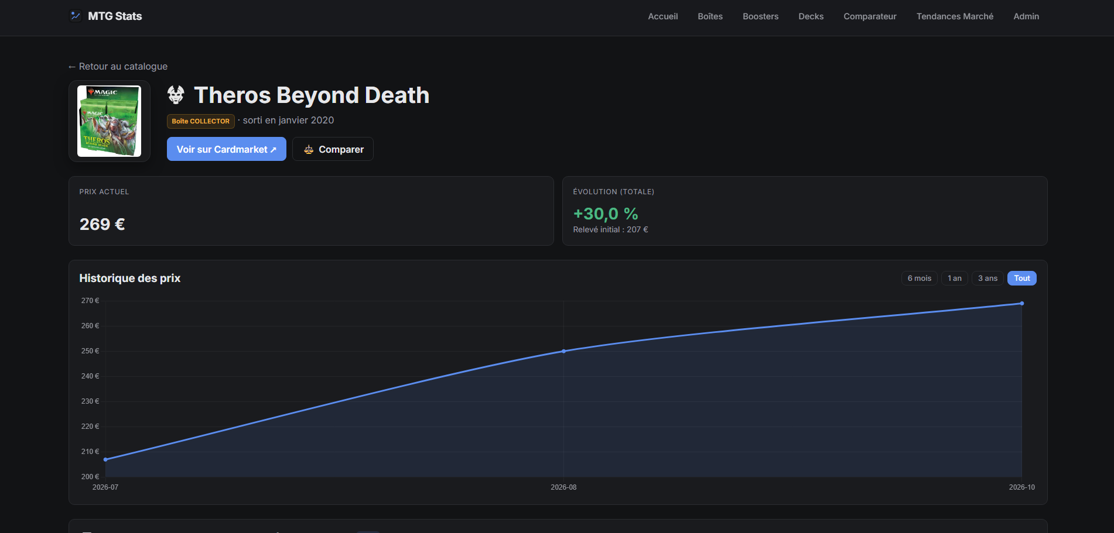
Task: Click the PRIX ACTUEL label
Action: click(104, 192)
